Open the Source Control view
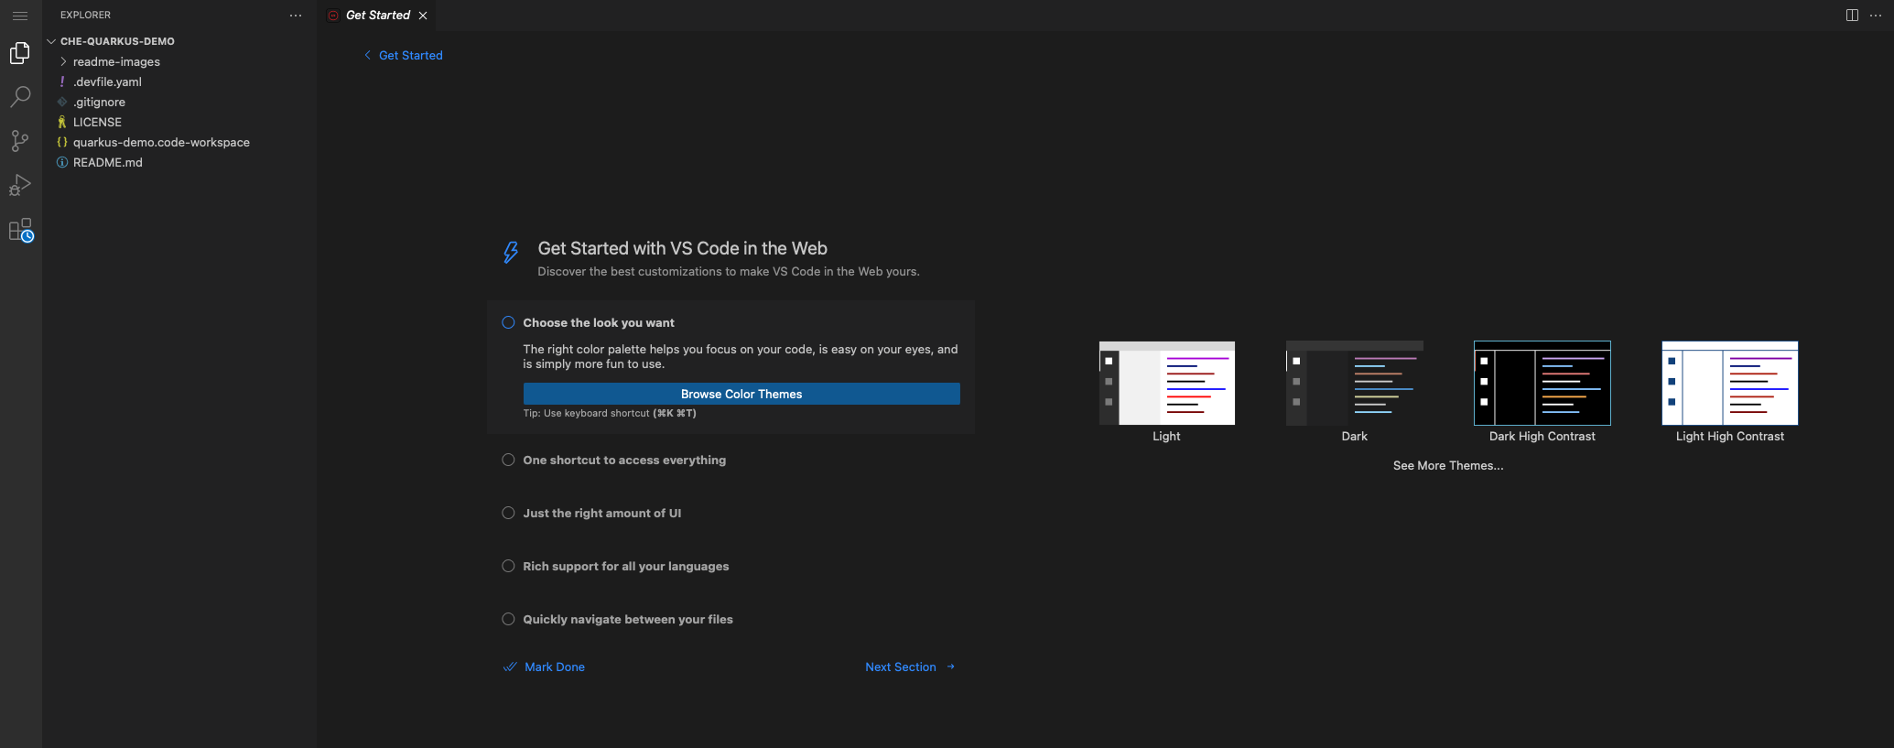Image resolution: width=1894 pixels, height=748 pixels. click(x=20, y=141)
